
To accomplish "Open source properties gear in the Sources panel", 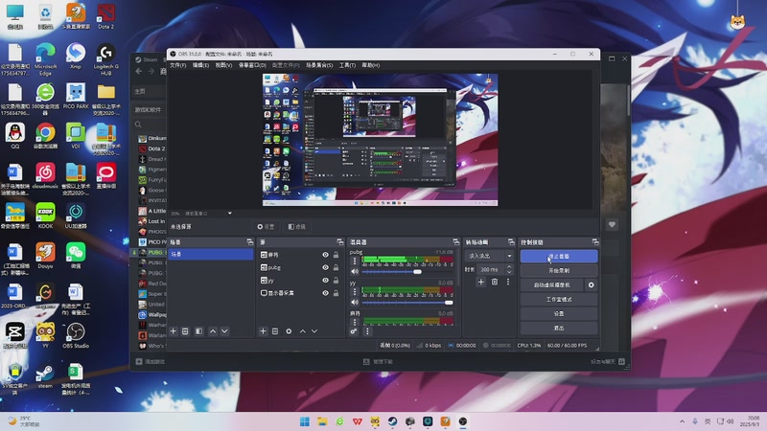I will pos(289,330).
